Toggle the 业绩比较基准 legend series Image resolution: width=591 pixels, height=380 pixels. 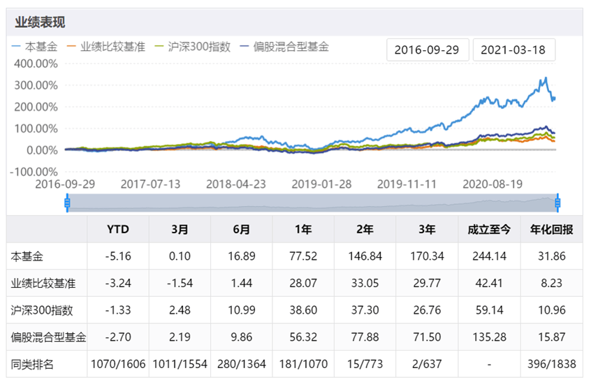pos(106,46)
